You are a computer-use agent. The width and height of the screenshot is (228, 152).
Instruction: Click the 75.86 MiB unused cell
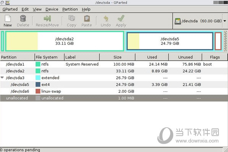192,64
